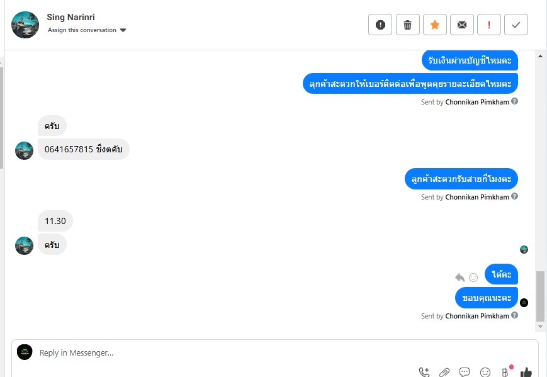Click the Sing Narinri name heading

click(x=71, y=17)
